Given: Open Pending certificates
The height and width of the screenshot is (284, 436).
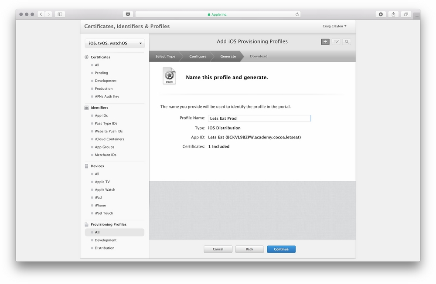Looking at the screenshot, I should tap(101, 73).
